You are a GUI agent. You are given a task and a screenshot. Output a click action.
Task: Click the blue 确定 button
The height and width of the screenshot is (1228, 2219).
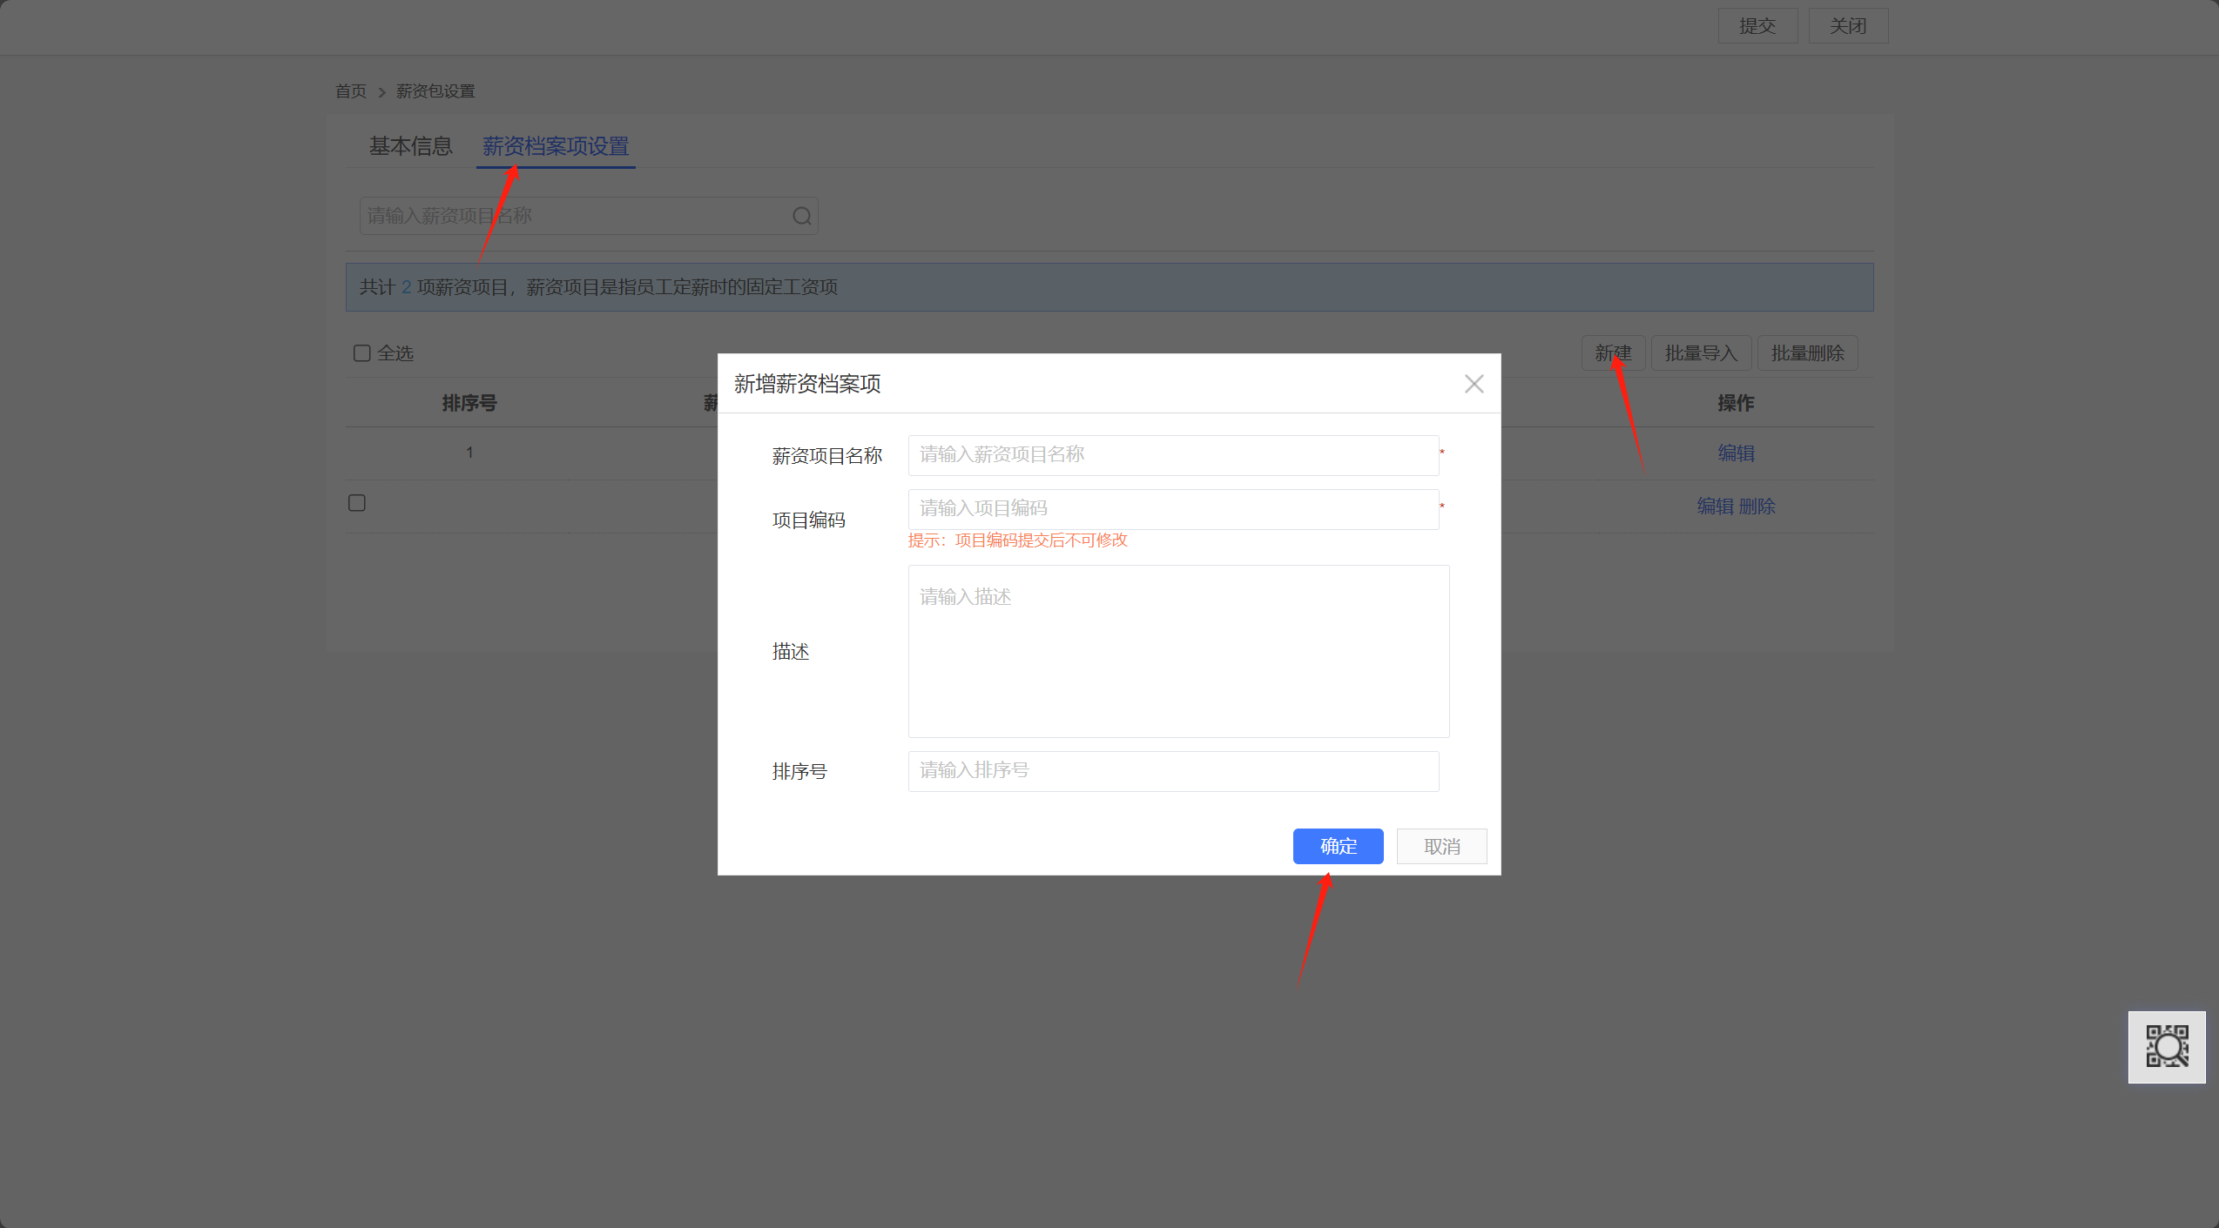click(1338, 846)
